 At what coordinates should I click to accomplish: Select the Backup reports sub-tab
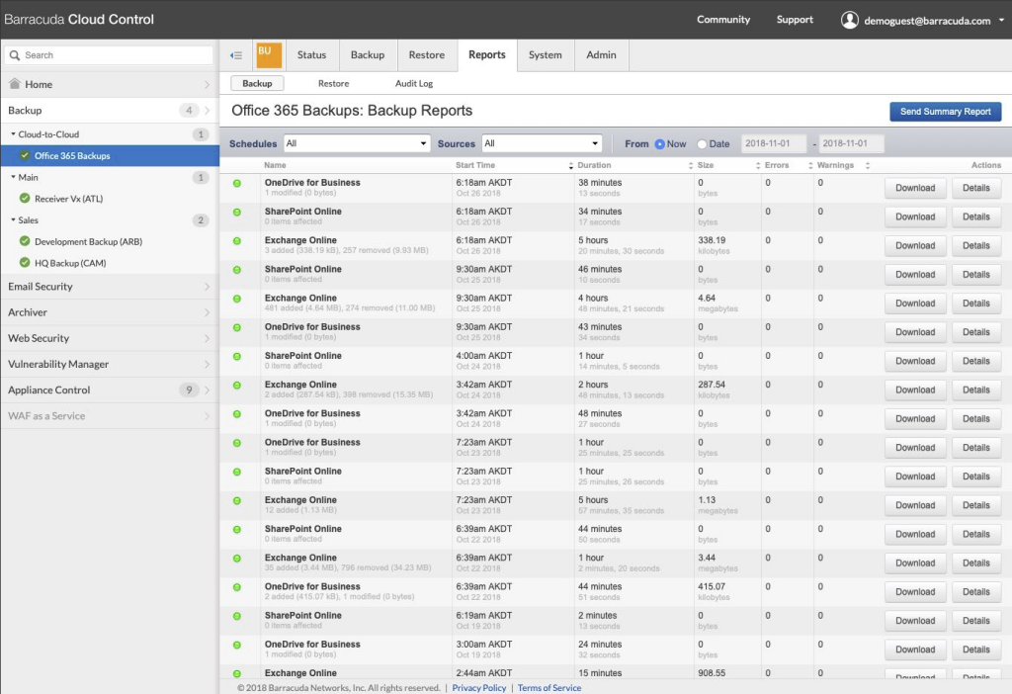pyautogui.click(x=257, y=83)
